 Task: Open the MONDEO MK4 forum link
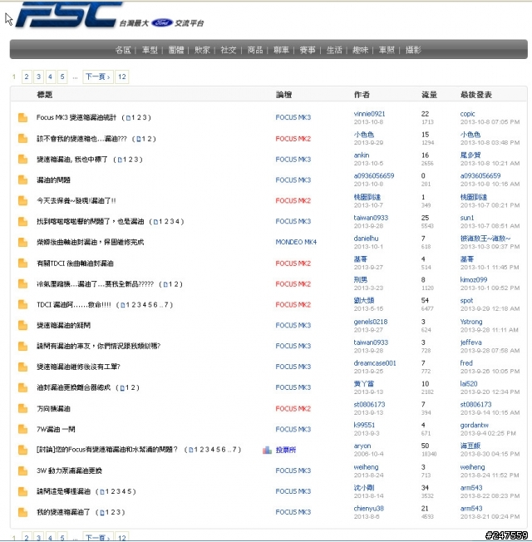pos(296,242)
